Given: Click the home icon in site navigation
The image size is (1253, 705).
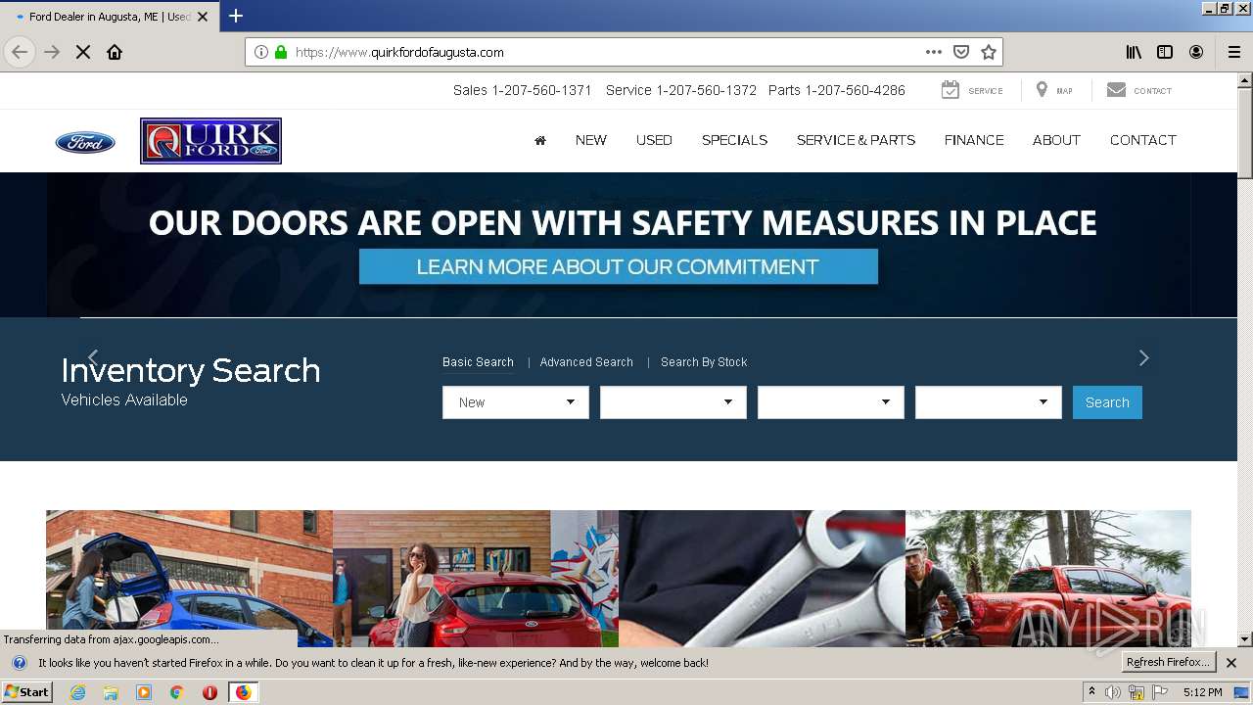Looking at the screenshot, I should (x=539, y=140).
